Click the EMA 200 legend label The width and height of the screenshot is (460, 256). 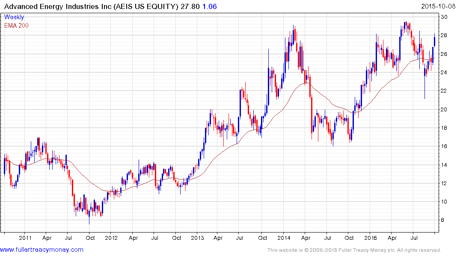click(x=16, y=26)
